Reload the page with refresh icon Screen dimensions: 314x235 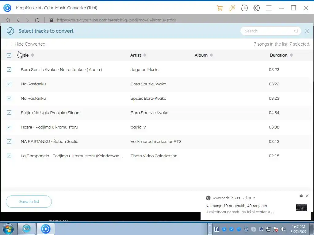(x=37, y=20)
